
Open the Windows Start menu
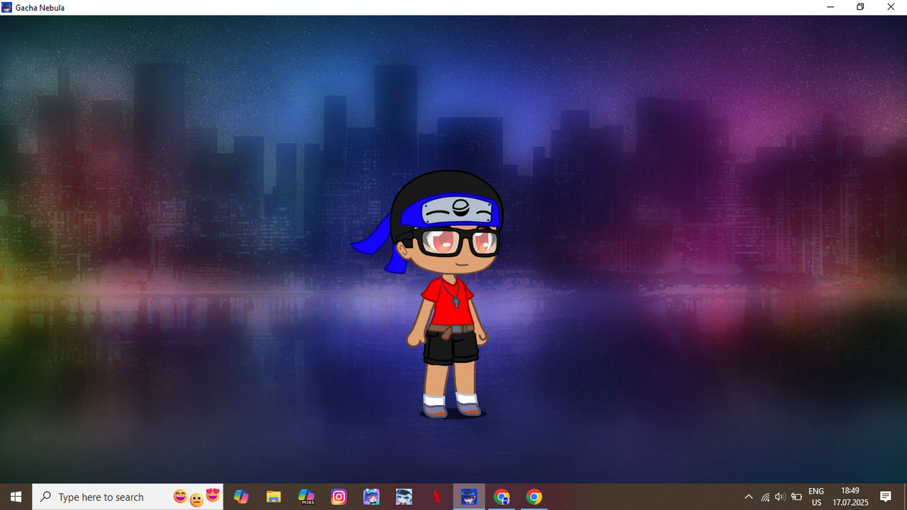[16, 497]
